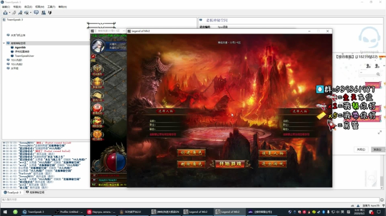Click the 发送(S) send button in chat window
386x216 pixels.
click(377, 150)
